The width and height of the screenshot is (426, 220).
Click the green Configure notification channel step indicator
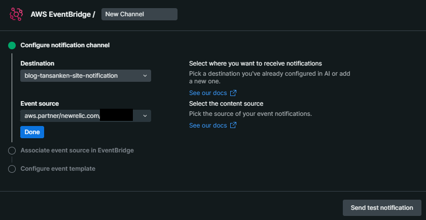(12, 45)
